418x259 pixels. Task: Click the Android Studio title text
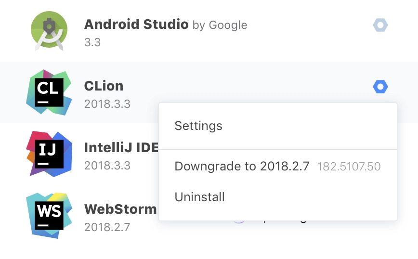pyautogui.click(x=136, y=24)
